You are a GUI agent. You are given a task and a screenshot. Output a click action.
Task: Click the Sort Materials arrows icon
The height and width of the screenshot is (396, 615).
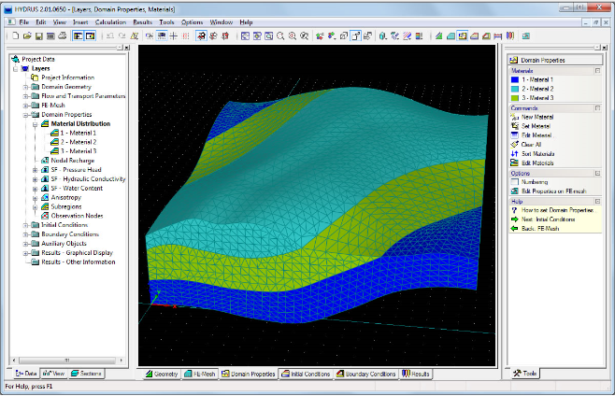pyautogui.click(x=515, y=154)
